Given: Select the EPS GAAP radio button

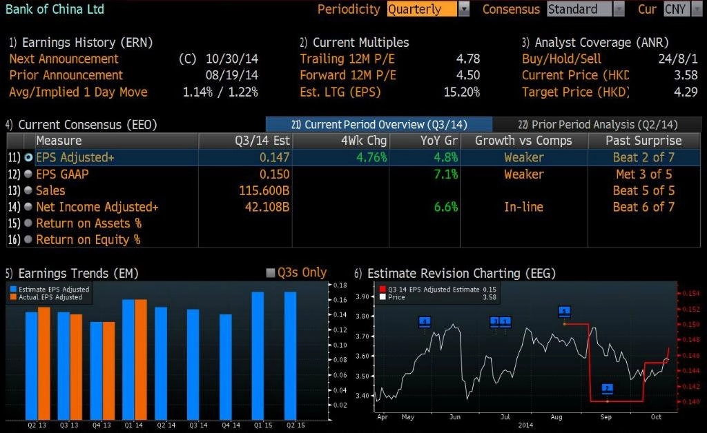Looking at the screenshot, I should pos(28,174).
